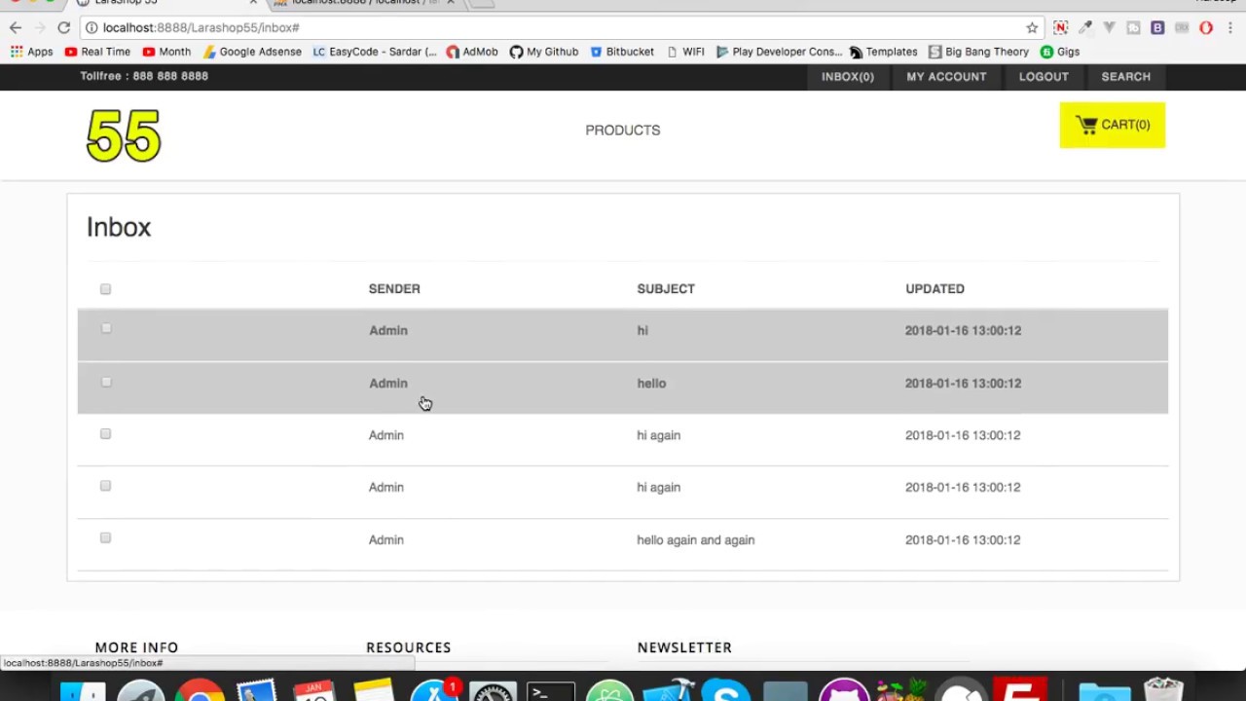Open the message with subject 'hi'

point(623,335)
